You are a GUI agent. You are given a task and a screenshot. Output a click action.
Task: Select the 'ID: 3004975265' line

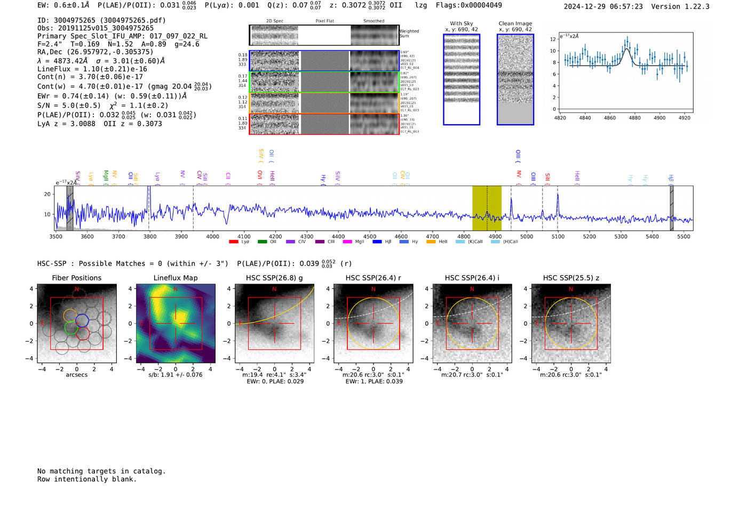pos(101,20)
